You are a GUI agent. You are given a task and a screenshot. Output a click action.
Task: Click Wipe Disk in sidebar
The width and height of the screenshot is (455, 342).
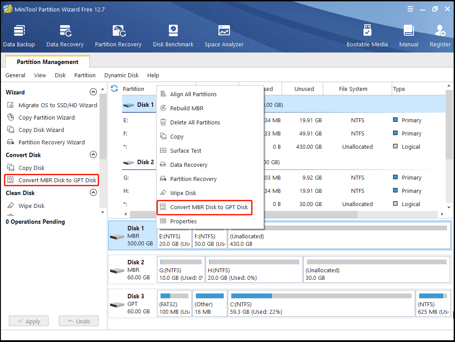pos(26,206)
